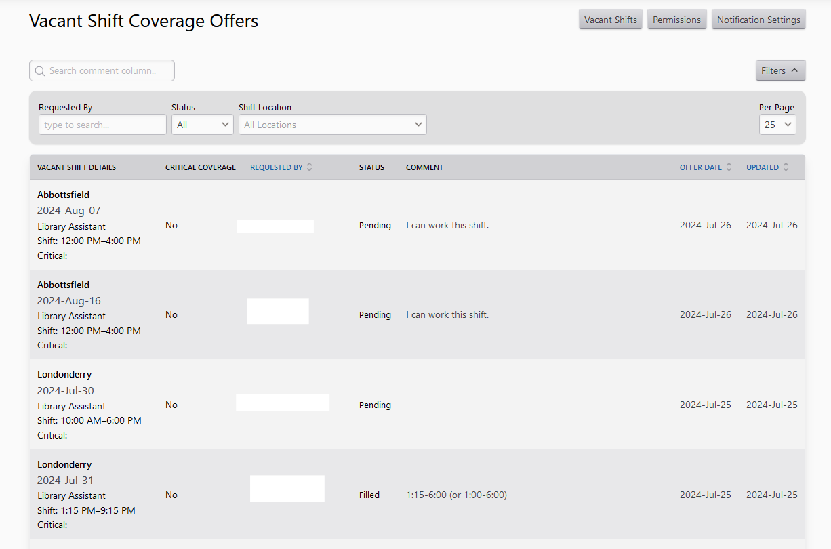Click offer date 2024-Jul-26 in Aug-07 row

tap(706, 225)
